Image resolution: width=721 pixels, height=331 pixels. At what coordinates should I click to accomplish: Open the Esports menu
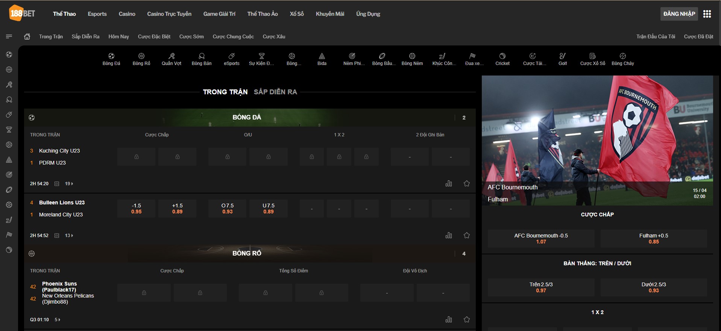pos(97,14)
